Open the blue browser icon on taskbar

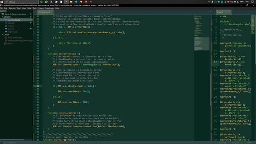point(76,2)
